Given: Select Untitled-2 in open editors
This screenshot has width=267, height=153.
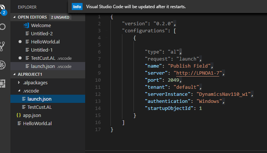Looking at the screenshot, I should 48,33.
